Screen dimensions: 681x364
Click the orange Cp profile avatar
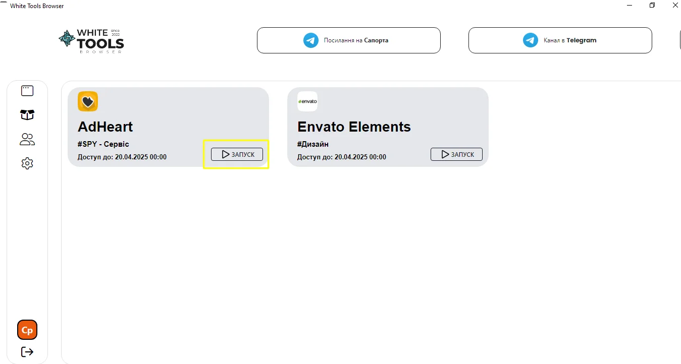[x=27, y=330]
